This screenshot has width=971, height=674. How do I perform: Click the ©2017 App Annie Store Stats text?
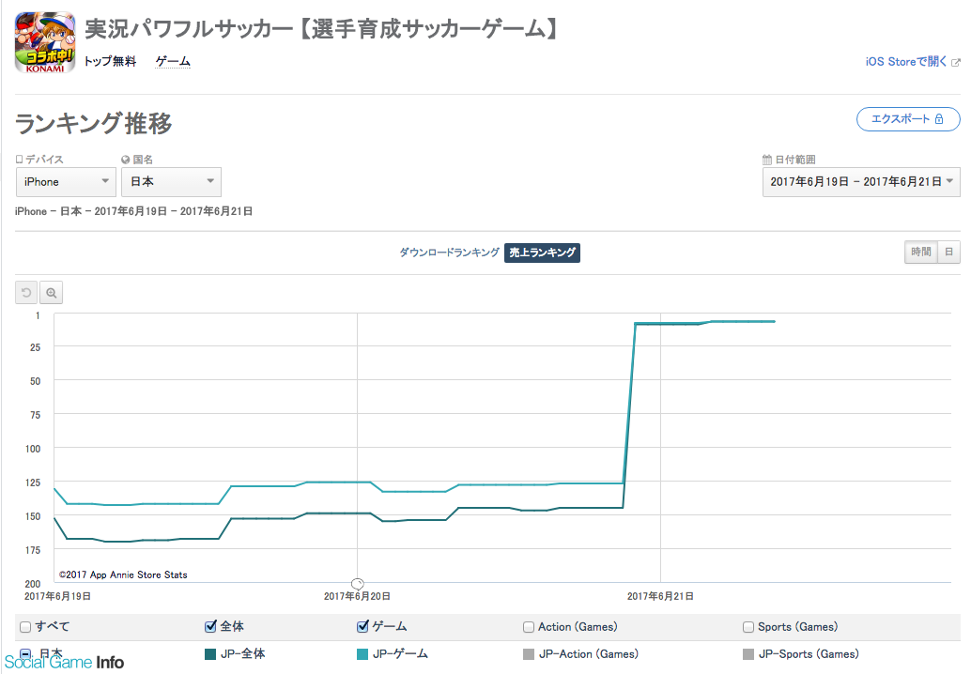click(123, 575)
